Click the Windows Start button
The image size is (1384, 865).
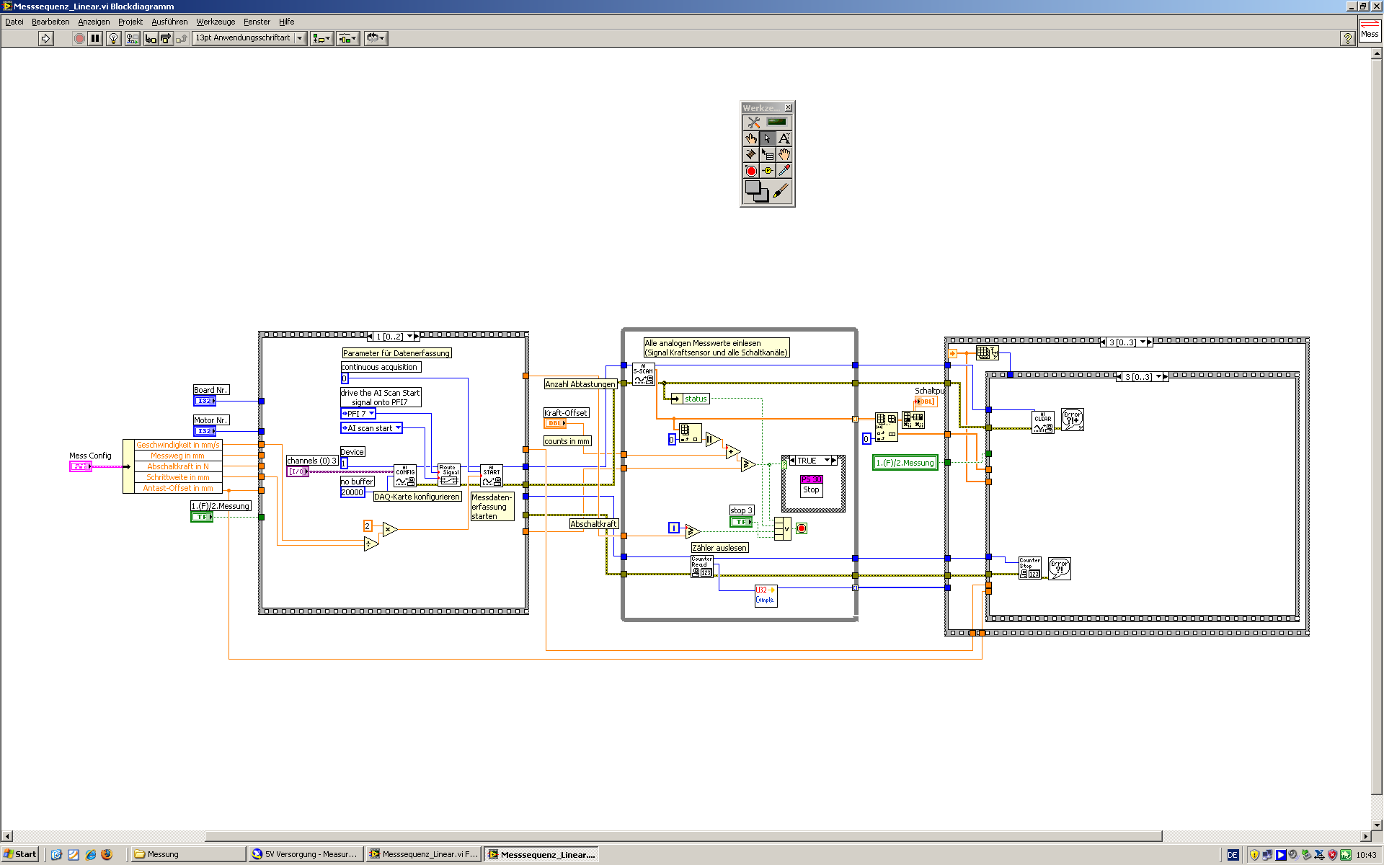coord(20,854)
